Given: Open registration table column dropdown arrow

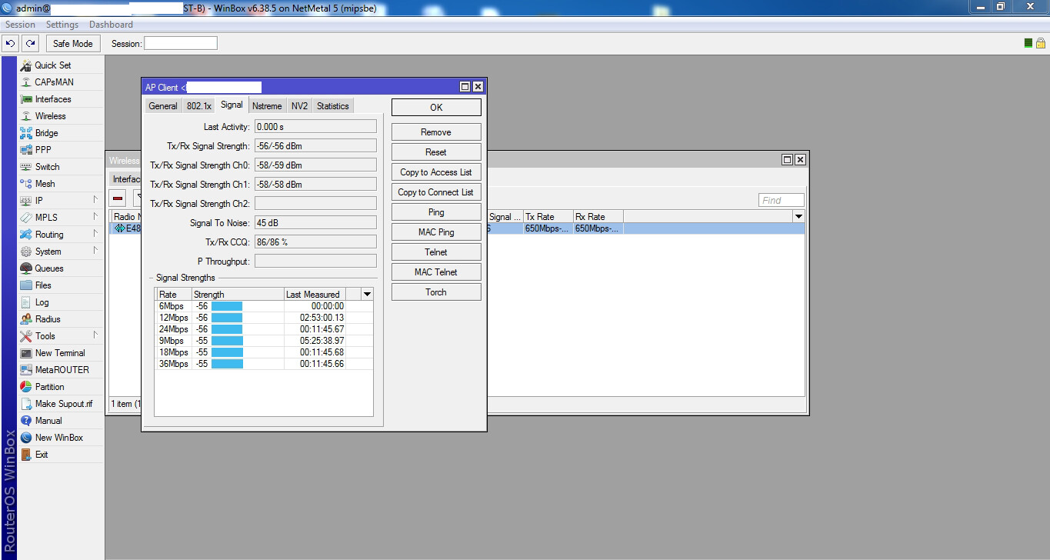Looking at the screenshot, I should pyautogui.click(x=798, y=217).
